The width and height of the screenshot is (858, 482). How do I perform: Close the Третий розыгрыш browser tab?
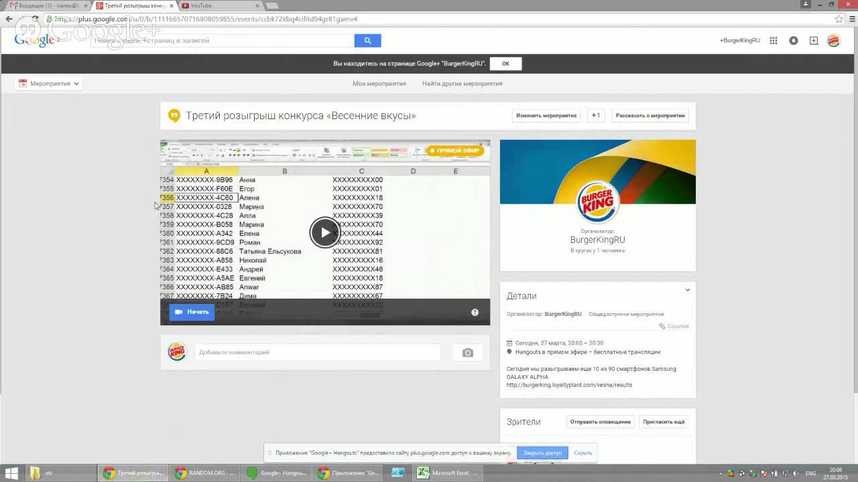pyautogui.click(x=172, y=5)
